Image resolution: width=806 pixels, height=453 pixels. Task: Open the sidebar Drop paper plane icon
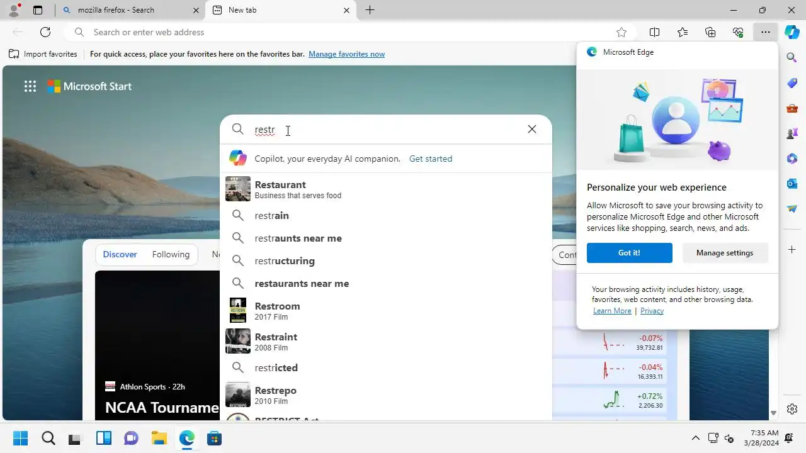(x=792, y=208)
